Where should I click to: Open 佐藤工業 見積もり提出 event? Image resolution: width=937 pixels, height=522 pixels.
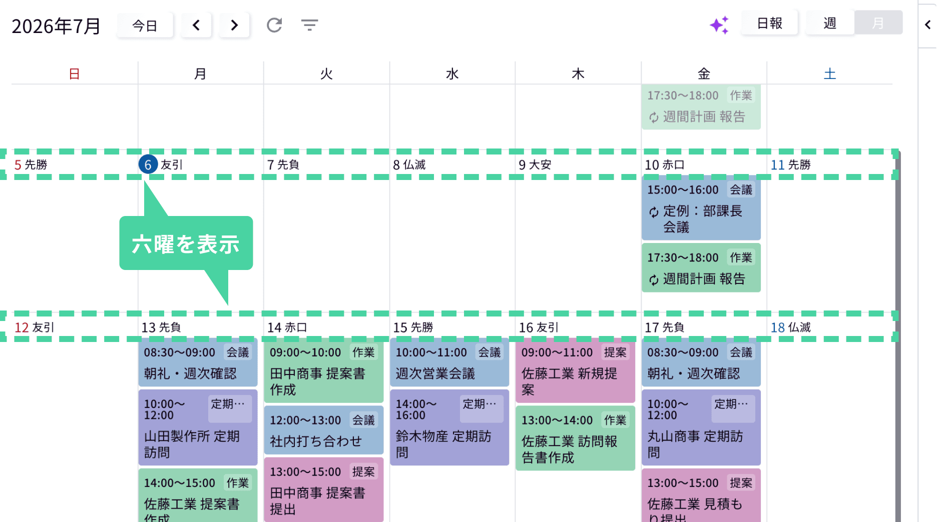pyautogui.click(x=701, y=495)
